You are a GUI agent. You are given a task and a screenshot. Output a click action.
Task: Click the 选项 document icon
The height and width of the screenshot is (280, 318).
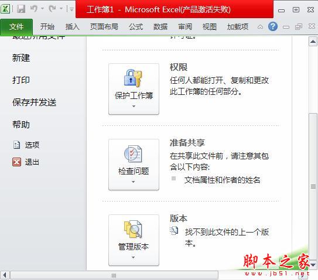coord(16,145)
